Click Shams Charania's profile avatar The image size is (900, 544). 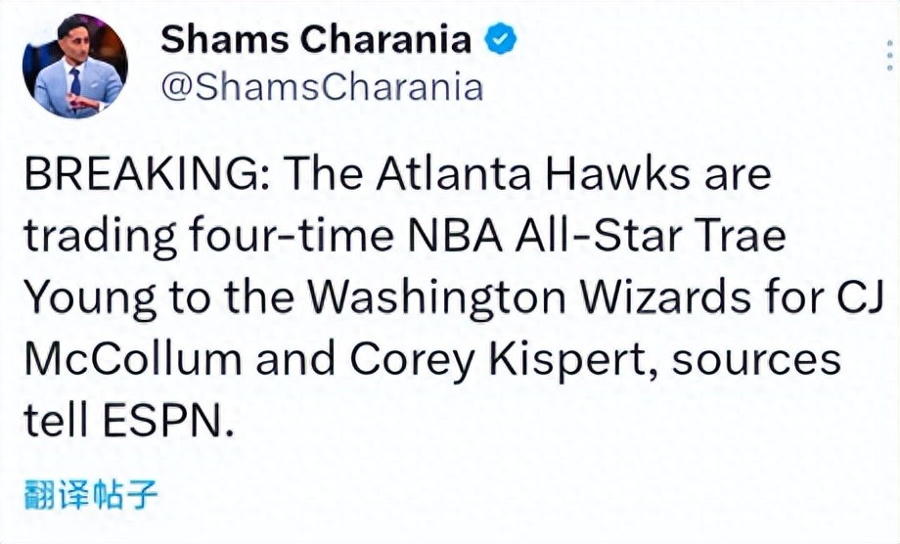tap(75, 65)
